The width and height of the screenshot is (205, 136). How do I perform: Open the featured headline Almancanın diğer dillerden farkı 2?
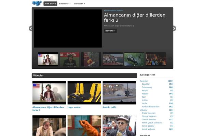(x=135, y=18)
